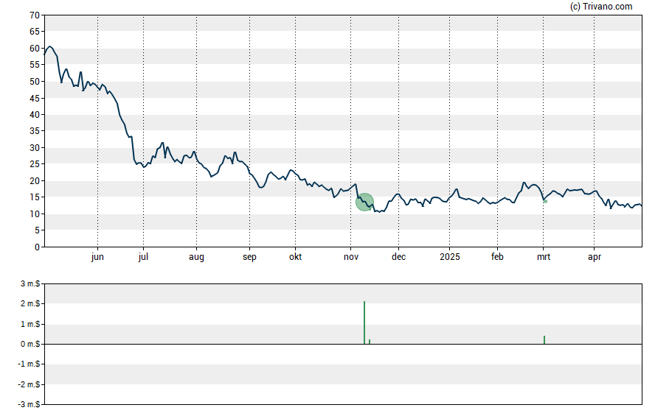Click the 'apr' x-axis label
Screen dimensions: 655x416
pyautogui.click(x=595, y=257)
